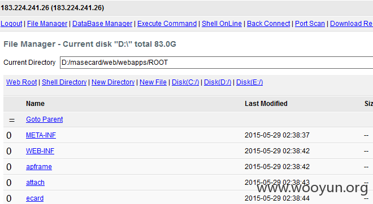373x204 pixels.
Task: Go to Shell Directory
Action: coord(64,82)
